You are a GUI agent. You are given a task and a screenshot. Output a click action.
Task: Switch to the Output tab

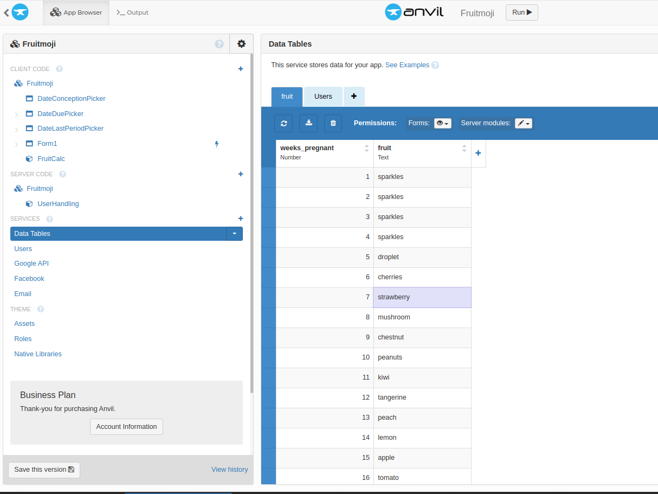tap(132, 12)
